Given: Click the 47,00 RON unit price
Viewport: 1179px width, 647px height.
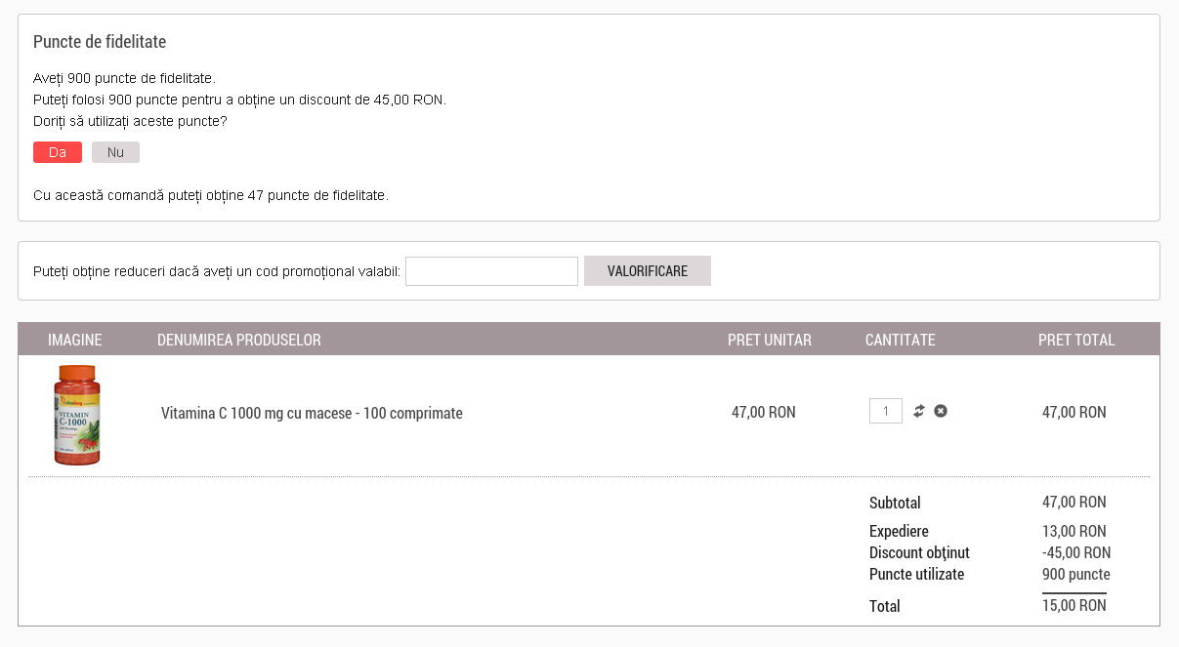Looking at the screenshot, I should click(x=764, y=412).
